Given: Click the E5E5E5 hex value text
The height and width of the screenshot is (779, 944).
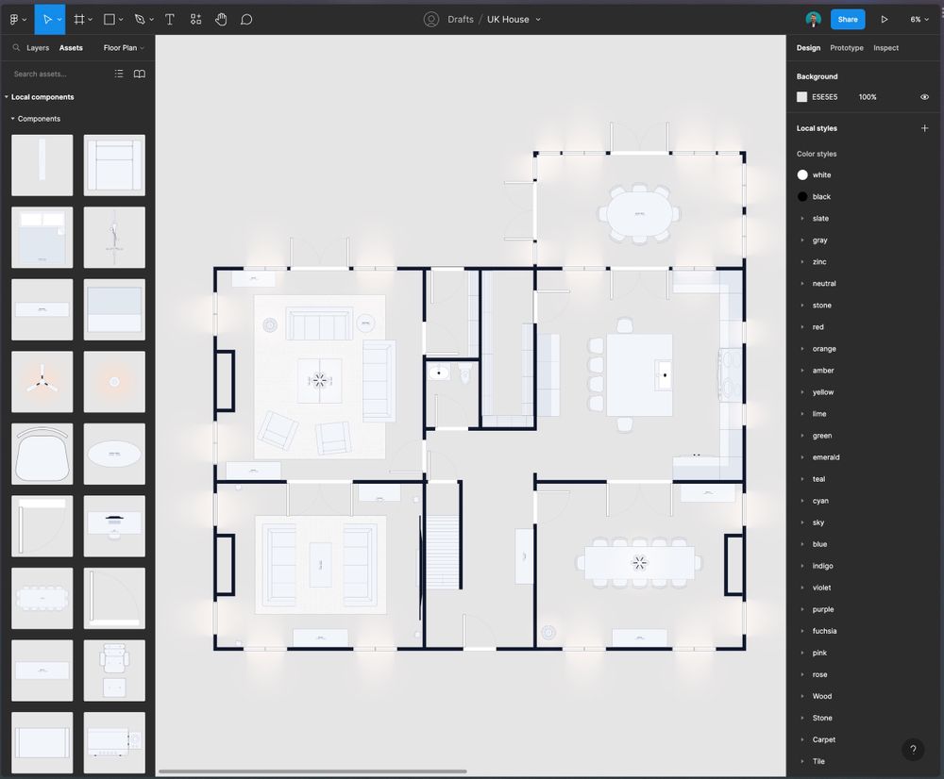Looking at the screenshot, I should (824, 97).
